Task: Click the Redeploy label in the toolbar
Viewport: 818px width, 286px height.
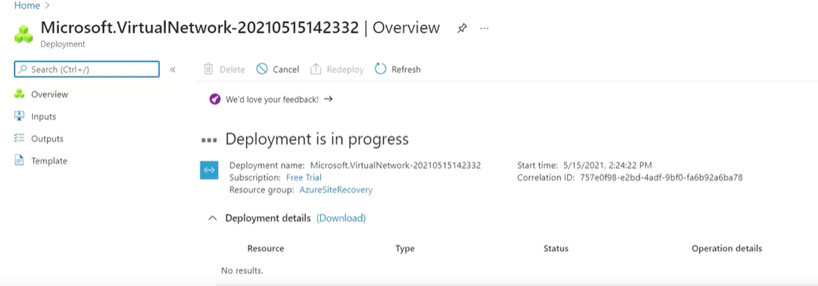Action: point(345,69)
